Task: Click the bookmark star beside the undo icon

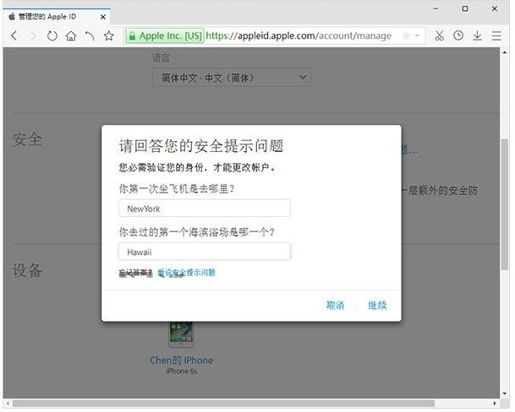Action: [109, 35]
